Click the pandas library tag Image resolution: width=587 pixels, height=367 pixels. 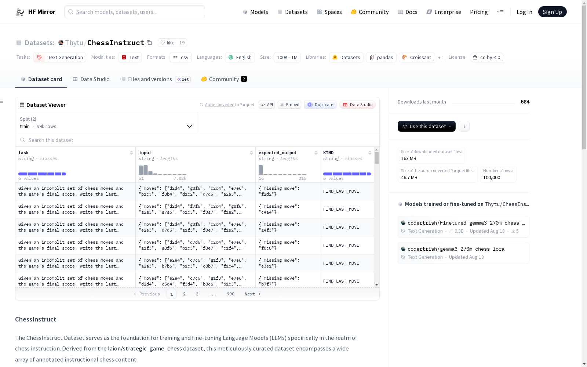(x=381, y=57)
